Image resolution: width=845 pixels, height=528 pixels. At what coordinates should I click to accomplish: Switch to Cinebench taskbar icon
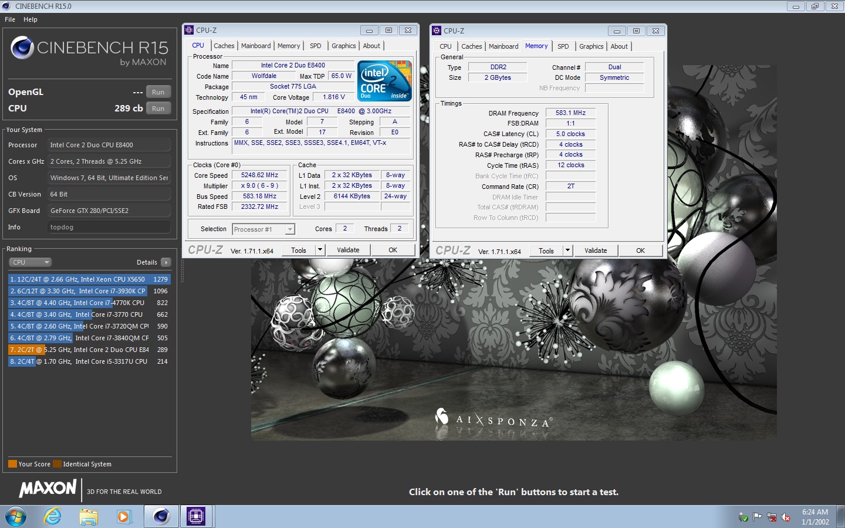[x=161, y=517]
